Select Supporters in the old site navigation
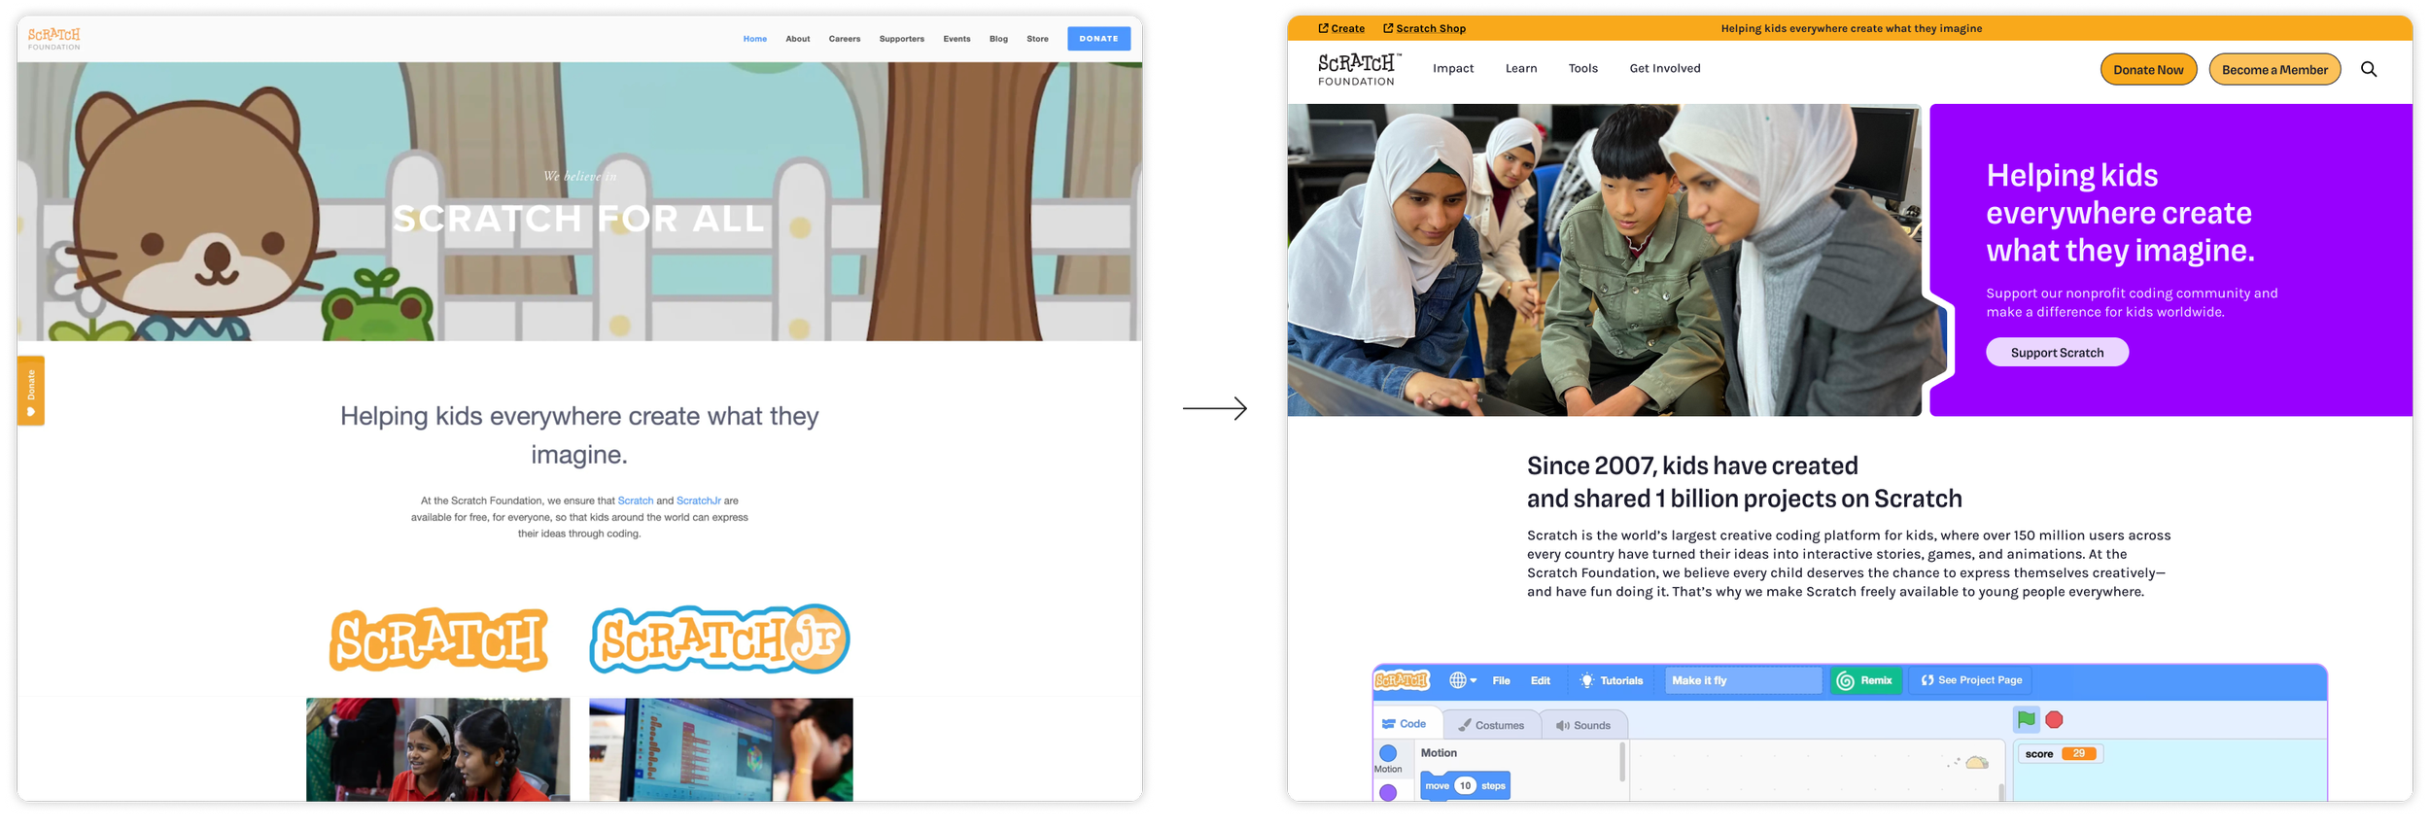 coord(901,39)
